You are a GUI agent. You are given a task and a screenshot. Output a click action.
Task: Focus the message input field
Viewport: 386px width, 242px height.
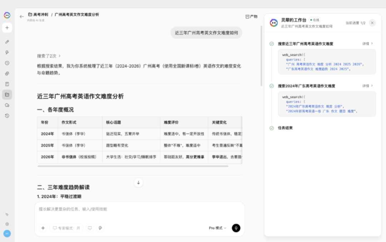point(139,209)
